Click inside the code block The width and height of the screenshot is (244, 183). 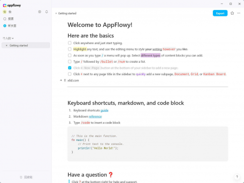tap(147, 144)
